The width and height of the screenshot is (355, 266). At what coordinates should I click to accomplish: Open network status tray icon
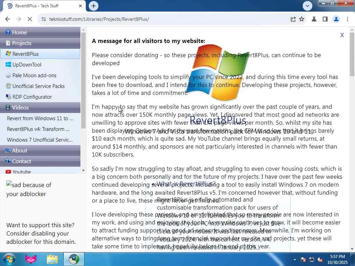click(x=312, y=260)
